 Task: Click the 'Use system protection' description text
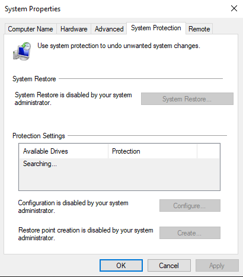coord(119,46)
